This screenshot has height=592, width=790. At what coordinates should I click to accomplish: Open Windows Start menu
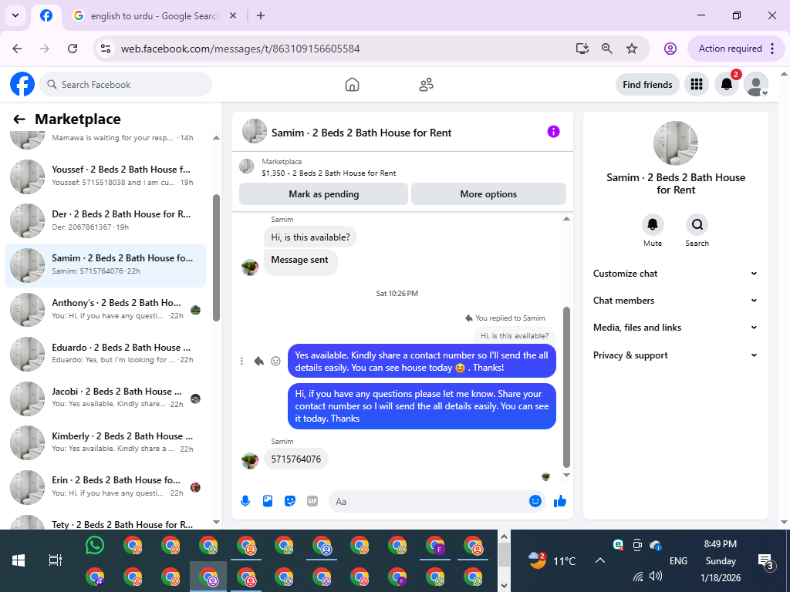(x=19, y=560)
